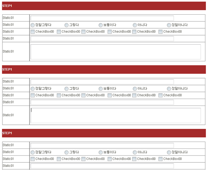
Task: Check second CheckBox00 in second section
Action: (x=59, y=95)
